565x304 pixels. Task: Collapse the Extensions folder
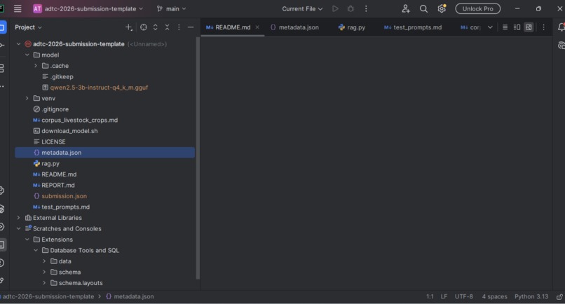27,239
